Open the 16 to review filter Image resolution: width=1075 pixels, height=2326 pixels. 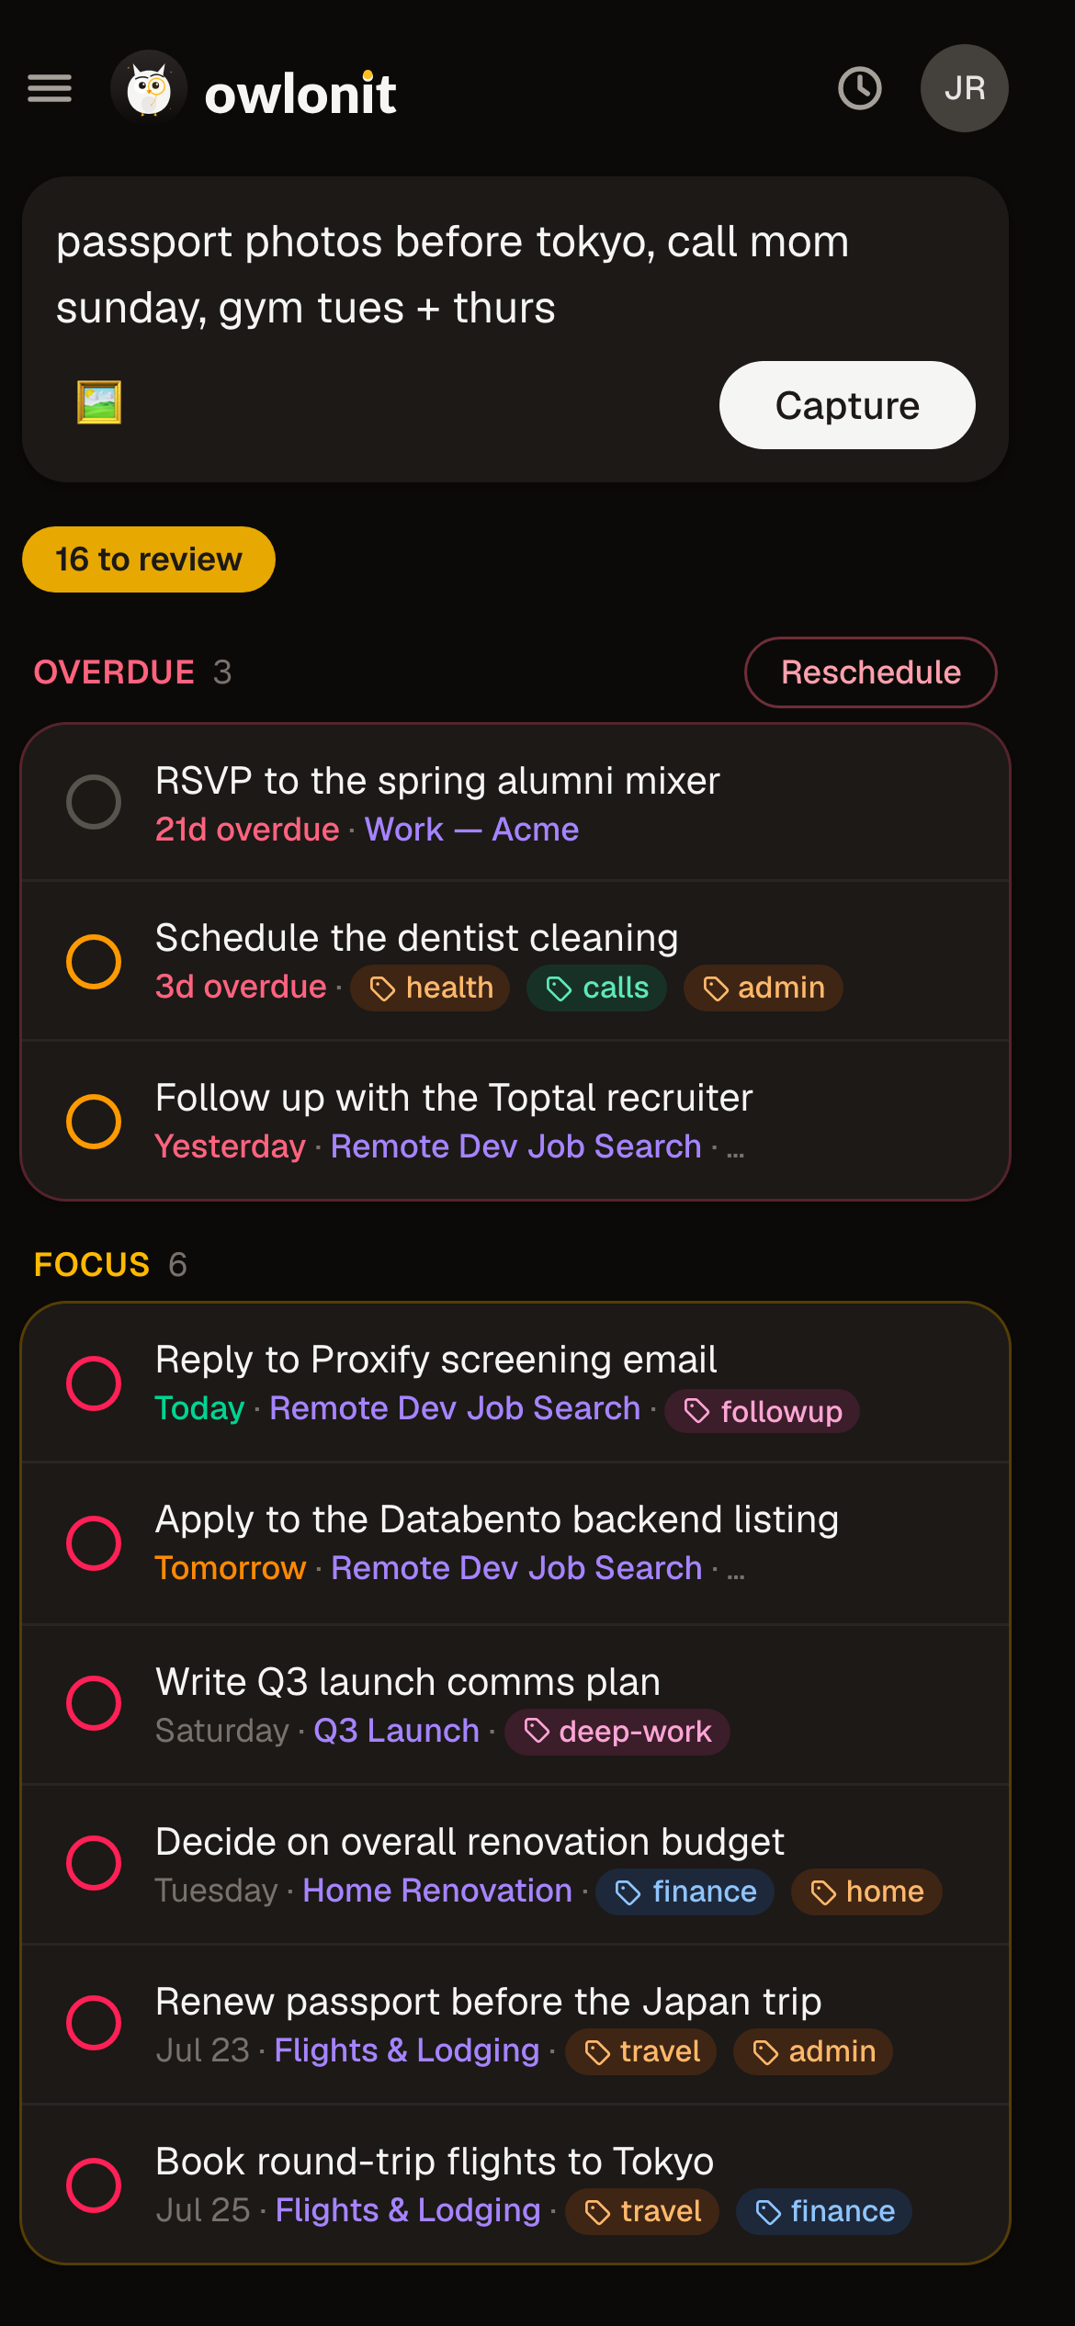coord(149,559)
